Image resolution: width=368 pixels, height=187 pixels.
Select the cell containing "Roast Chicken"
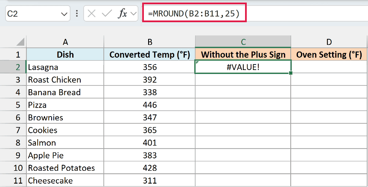[x=65, y=79]
